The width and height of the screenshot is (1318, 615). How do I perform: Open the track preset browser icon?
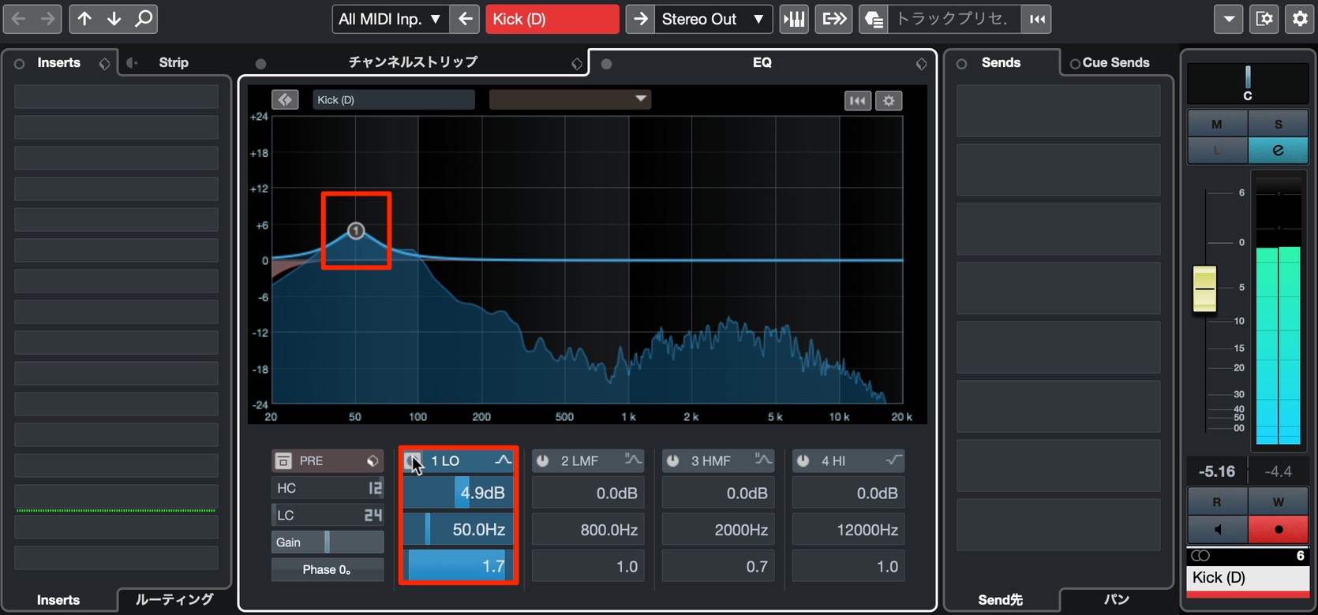pos(874,19)
